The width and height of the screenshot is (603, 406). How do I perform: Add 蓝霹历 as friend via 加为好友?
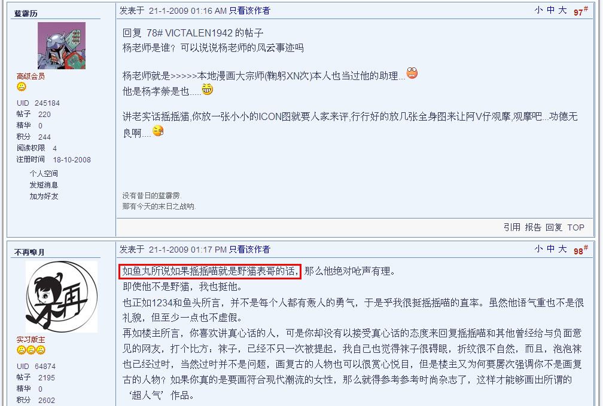point(44,196)
